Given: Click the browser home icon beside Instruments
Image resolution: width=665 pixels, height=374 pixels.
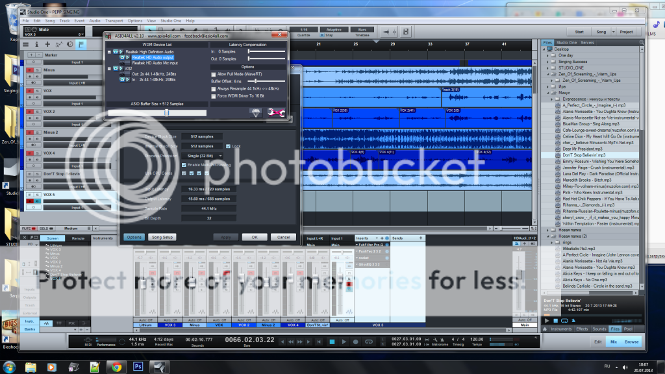Looking at the screenshot, I should click(x=545, y=329).
